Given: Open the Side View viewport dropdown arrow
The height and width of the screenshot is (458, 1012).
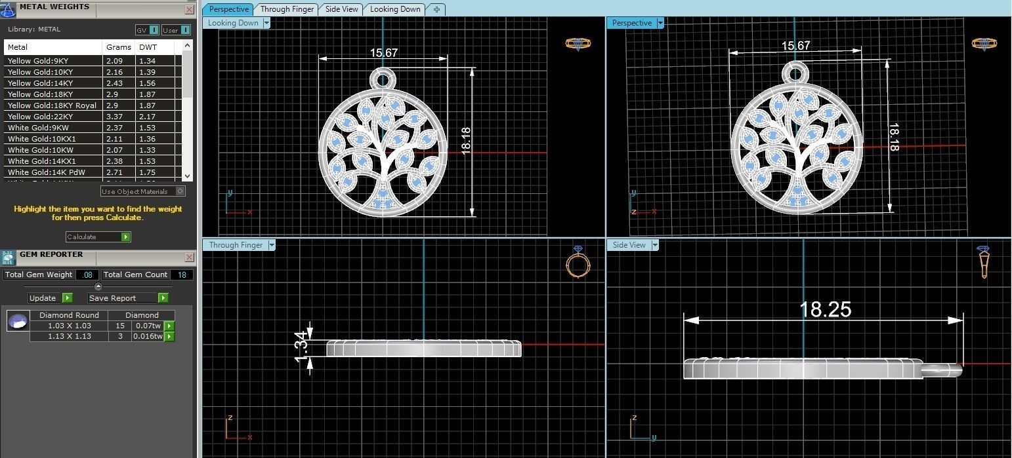Looking at the screenshot, I should tap(654, 245).
